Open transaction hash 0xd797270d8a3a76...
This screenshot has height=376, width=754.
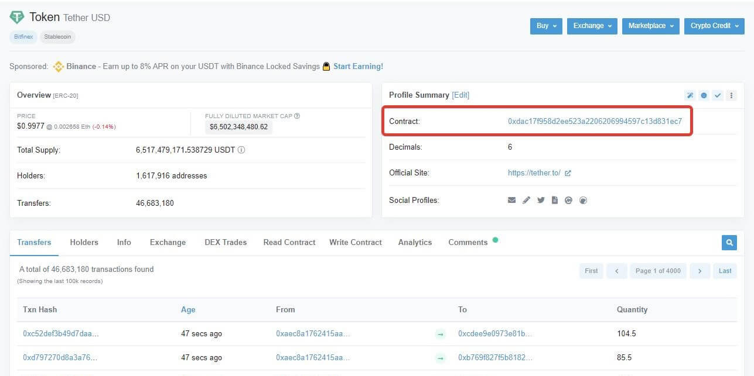click(60, 357)
